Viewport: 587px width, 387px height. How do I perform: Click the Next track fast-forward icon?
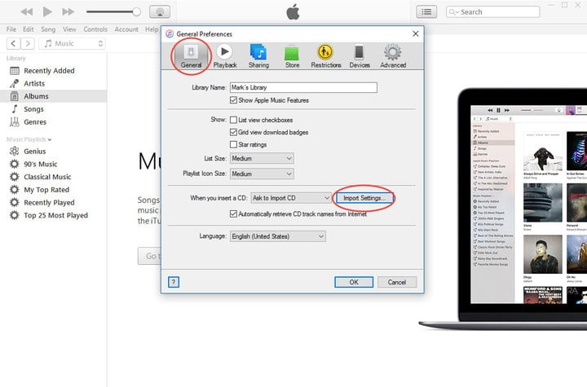68,12
